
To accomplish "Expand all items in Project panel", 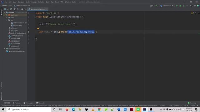I will pos(14,9).
